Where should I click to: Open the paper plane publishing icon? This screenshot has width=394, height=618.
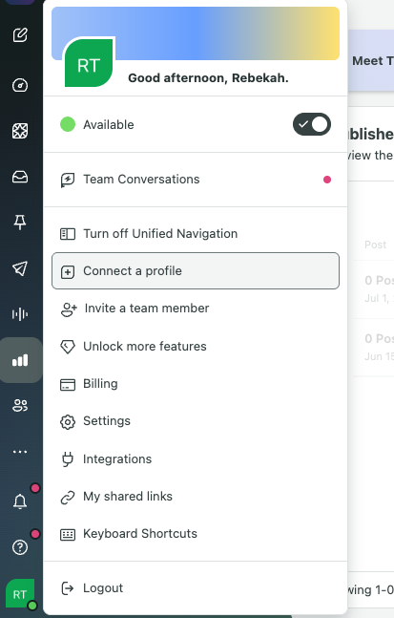(x=20, y=268)
